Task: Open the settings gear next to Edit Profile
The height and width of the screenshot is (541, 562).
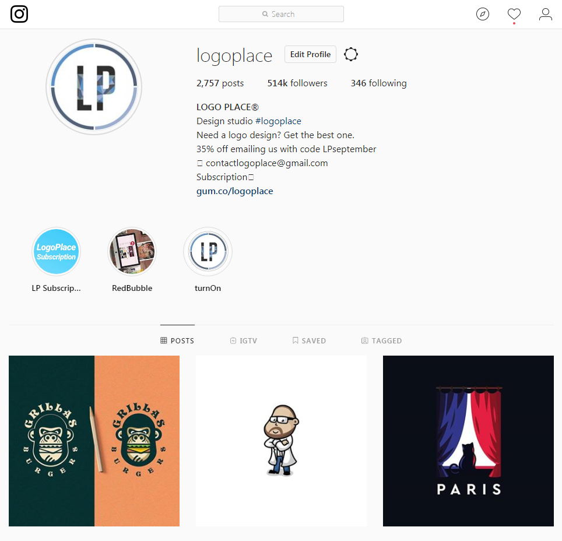Action: tap(350, 54)
